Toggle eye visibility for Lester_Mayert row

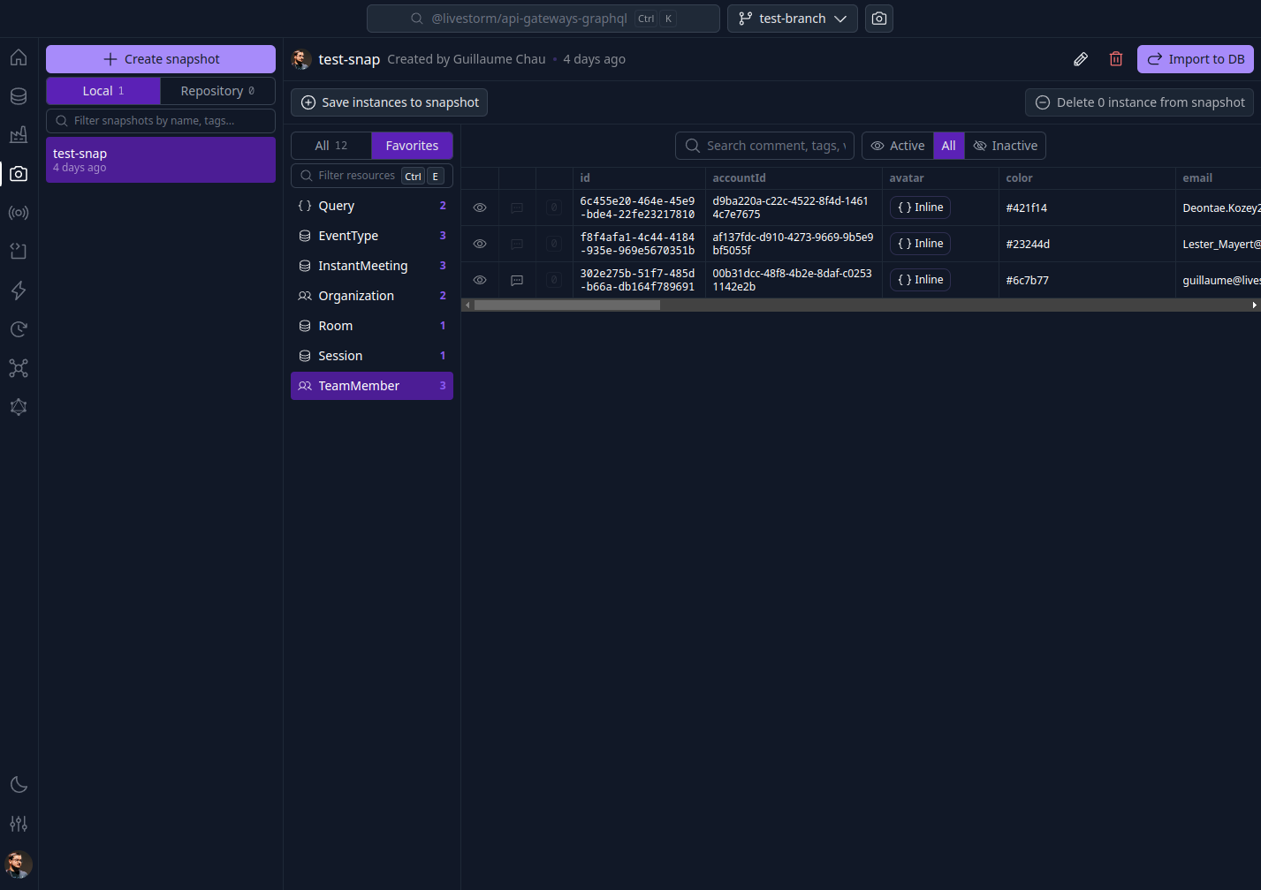coord(480,245)
